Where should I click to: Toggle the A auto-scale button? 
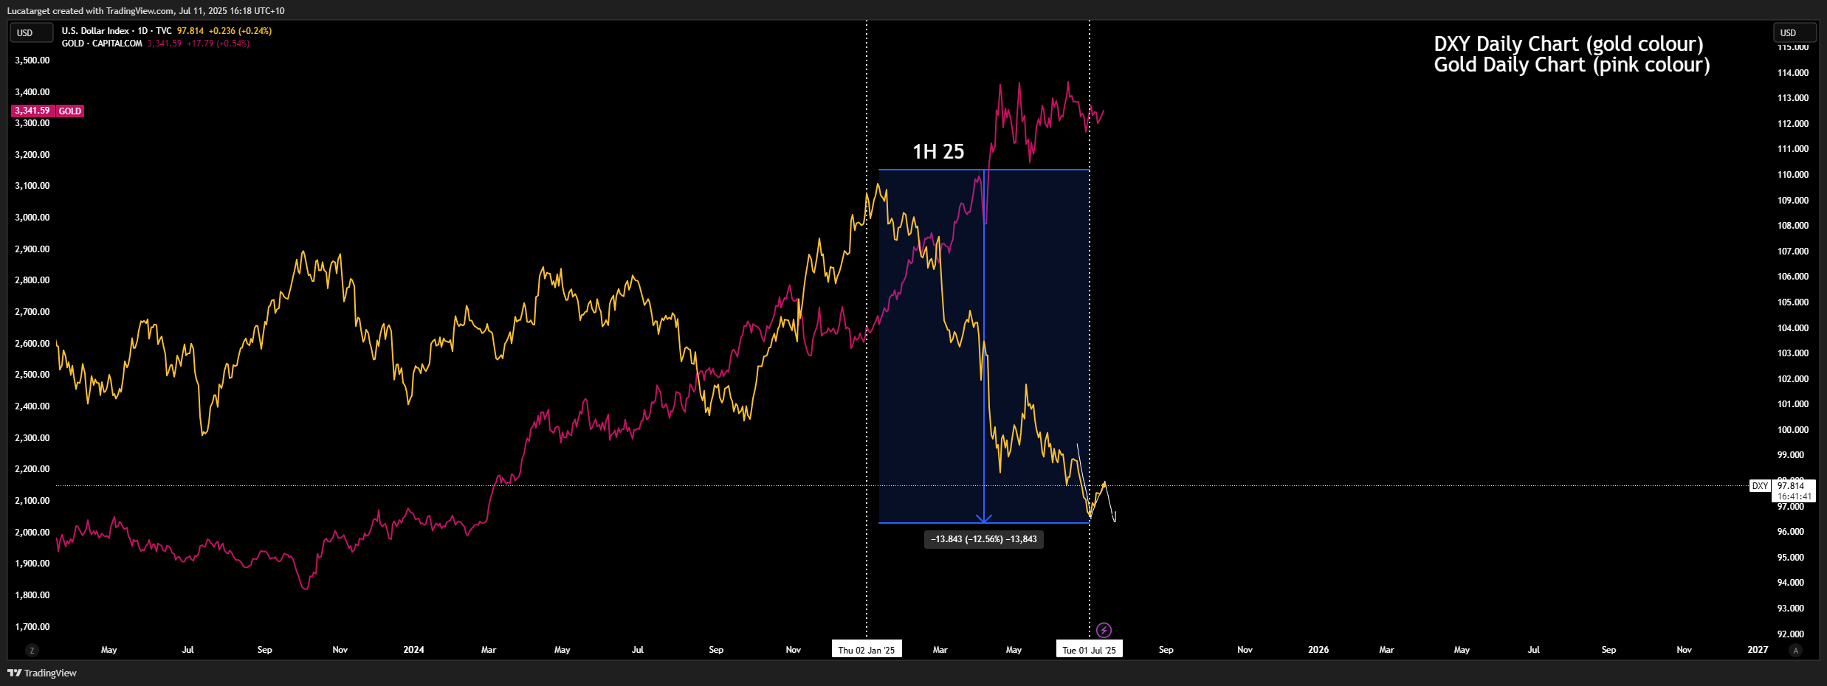pos(1795,650)
